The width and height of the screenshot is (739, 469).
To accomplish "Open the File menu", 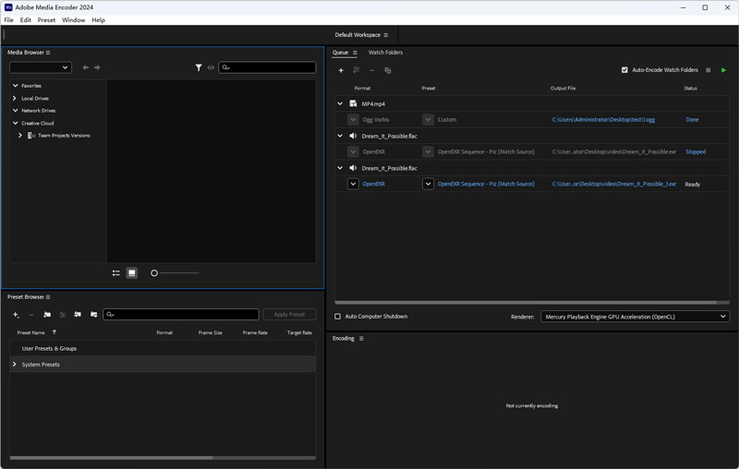I will point(9,20).
